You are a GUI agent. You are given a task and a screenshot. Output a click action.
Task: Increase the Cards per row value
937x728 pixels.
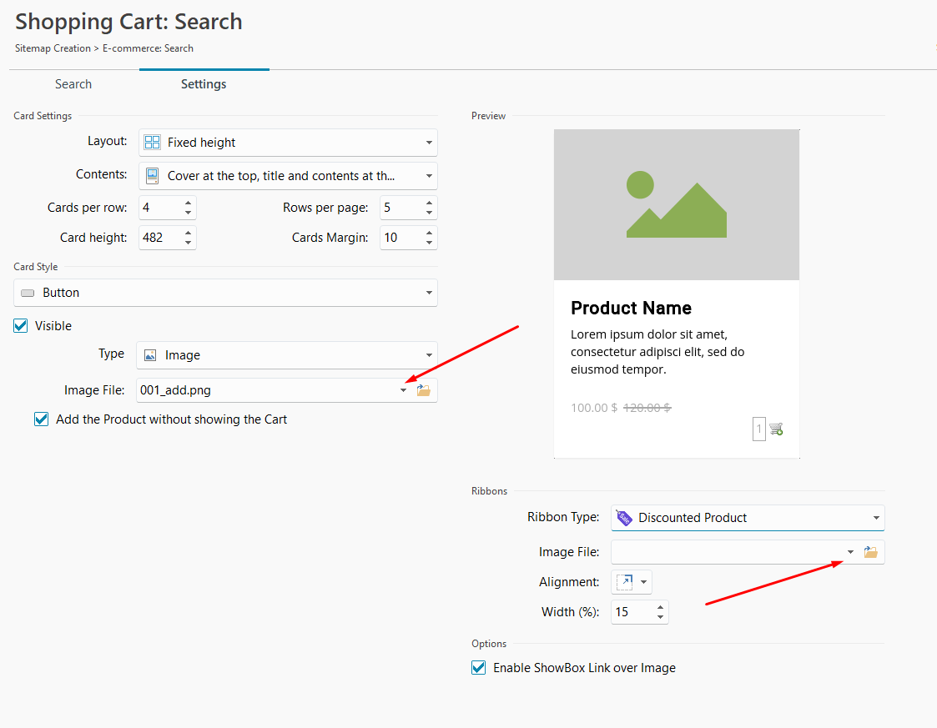(x=189, y=203)
